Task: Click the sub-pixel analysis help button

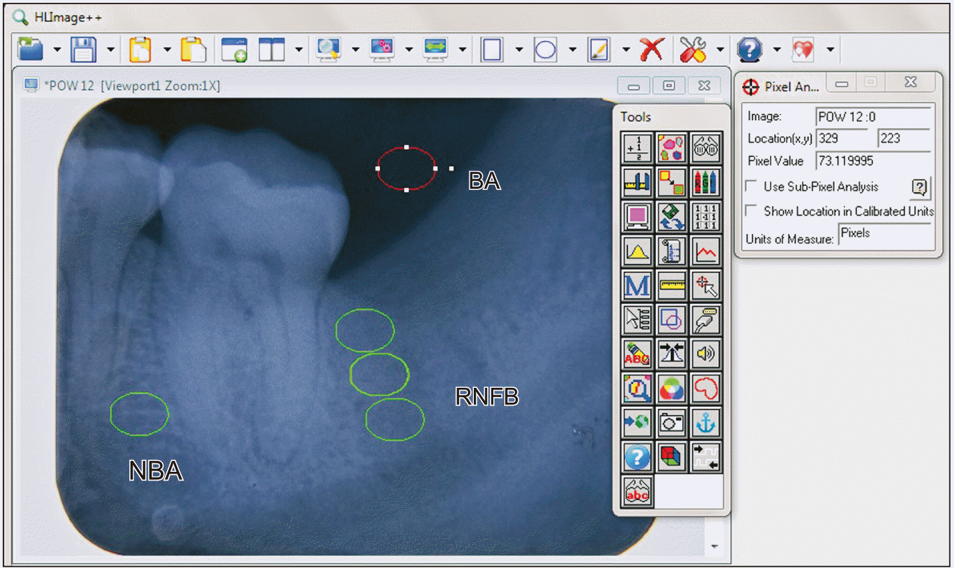Action: click(x=920, y=187)
